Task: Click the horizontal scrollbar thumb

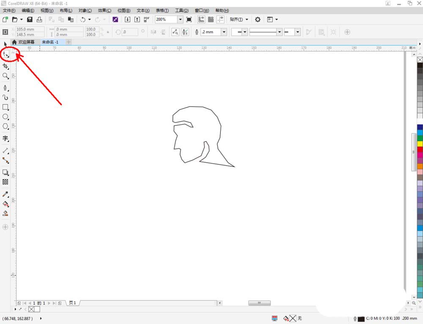Action: (259, 303)
